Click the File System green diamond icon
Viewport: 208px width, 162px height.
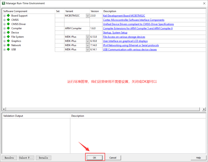[x=8, y=37]
